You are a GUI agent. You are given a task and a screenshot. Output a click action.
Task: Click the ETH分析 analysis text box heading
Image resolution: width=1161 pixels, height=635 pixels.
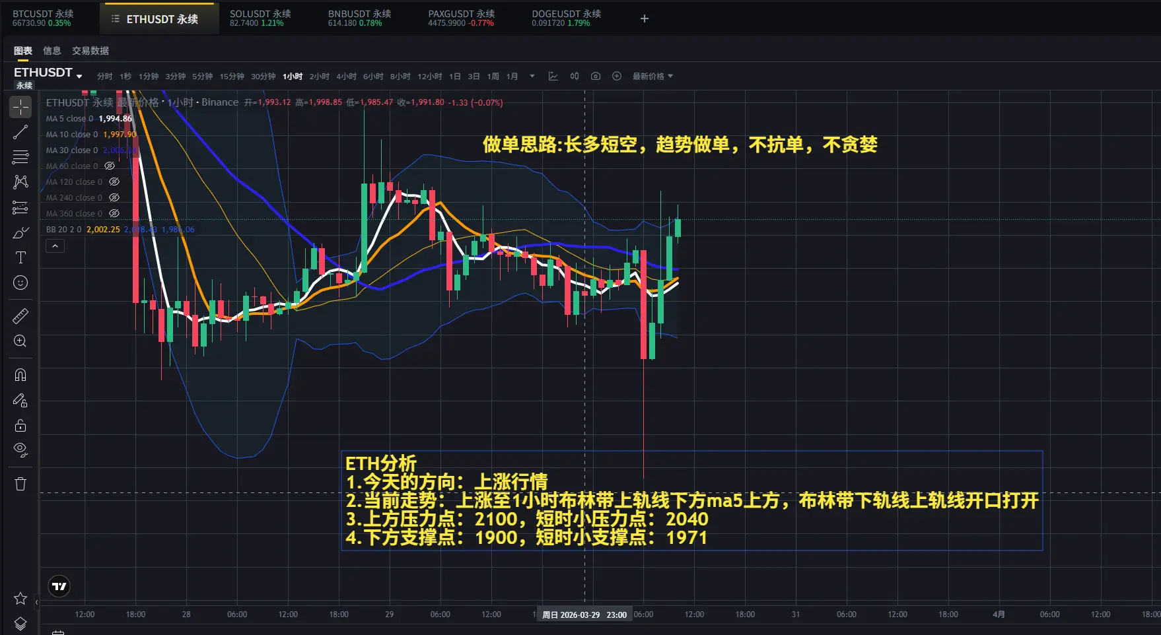[381, 463]
